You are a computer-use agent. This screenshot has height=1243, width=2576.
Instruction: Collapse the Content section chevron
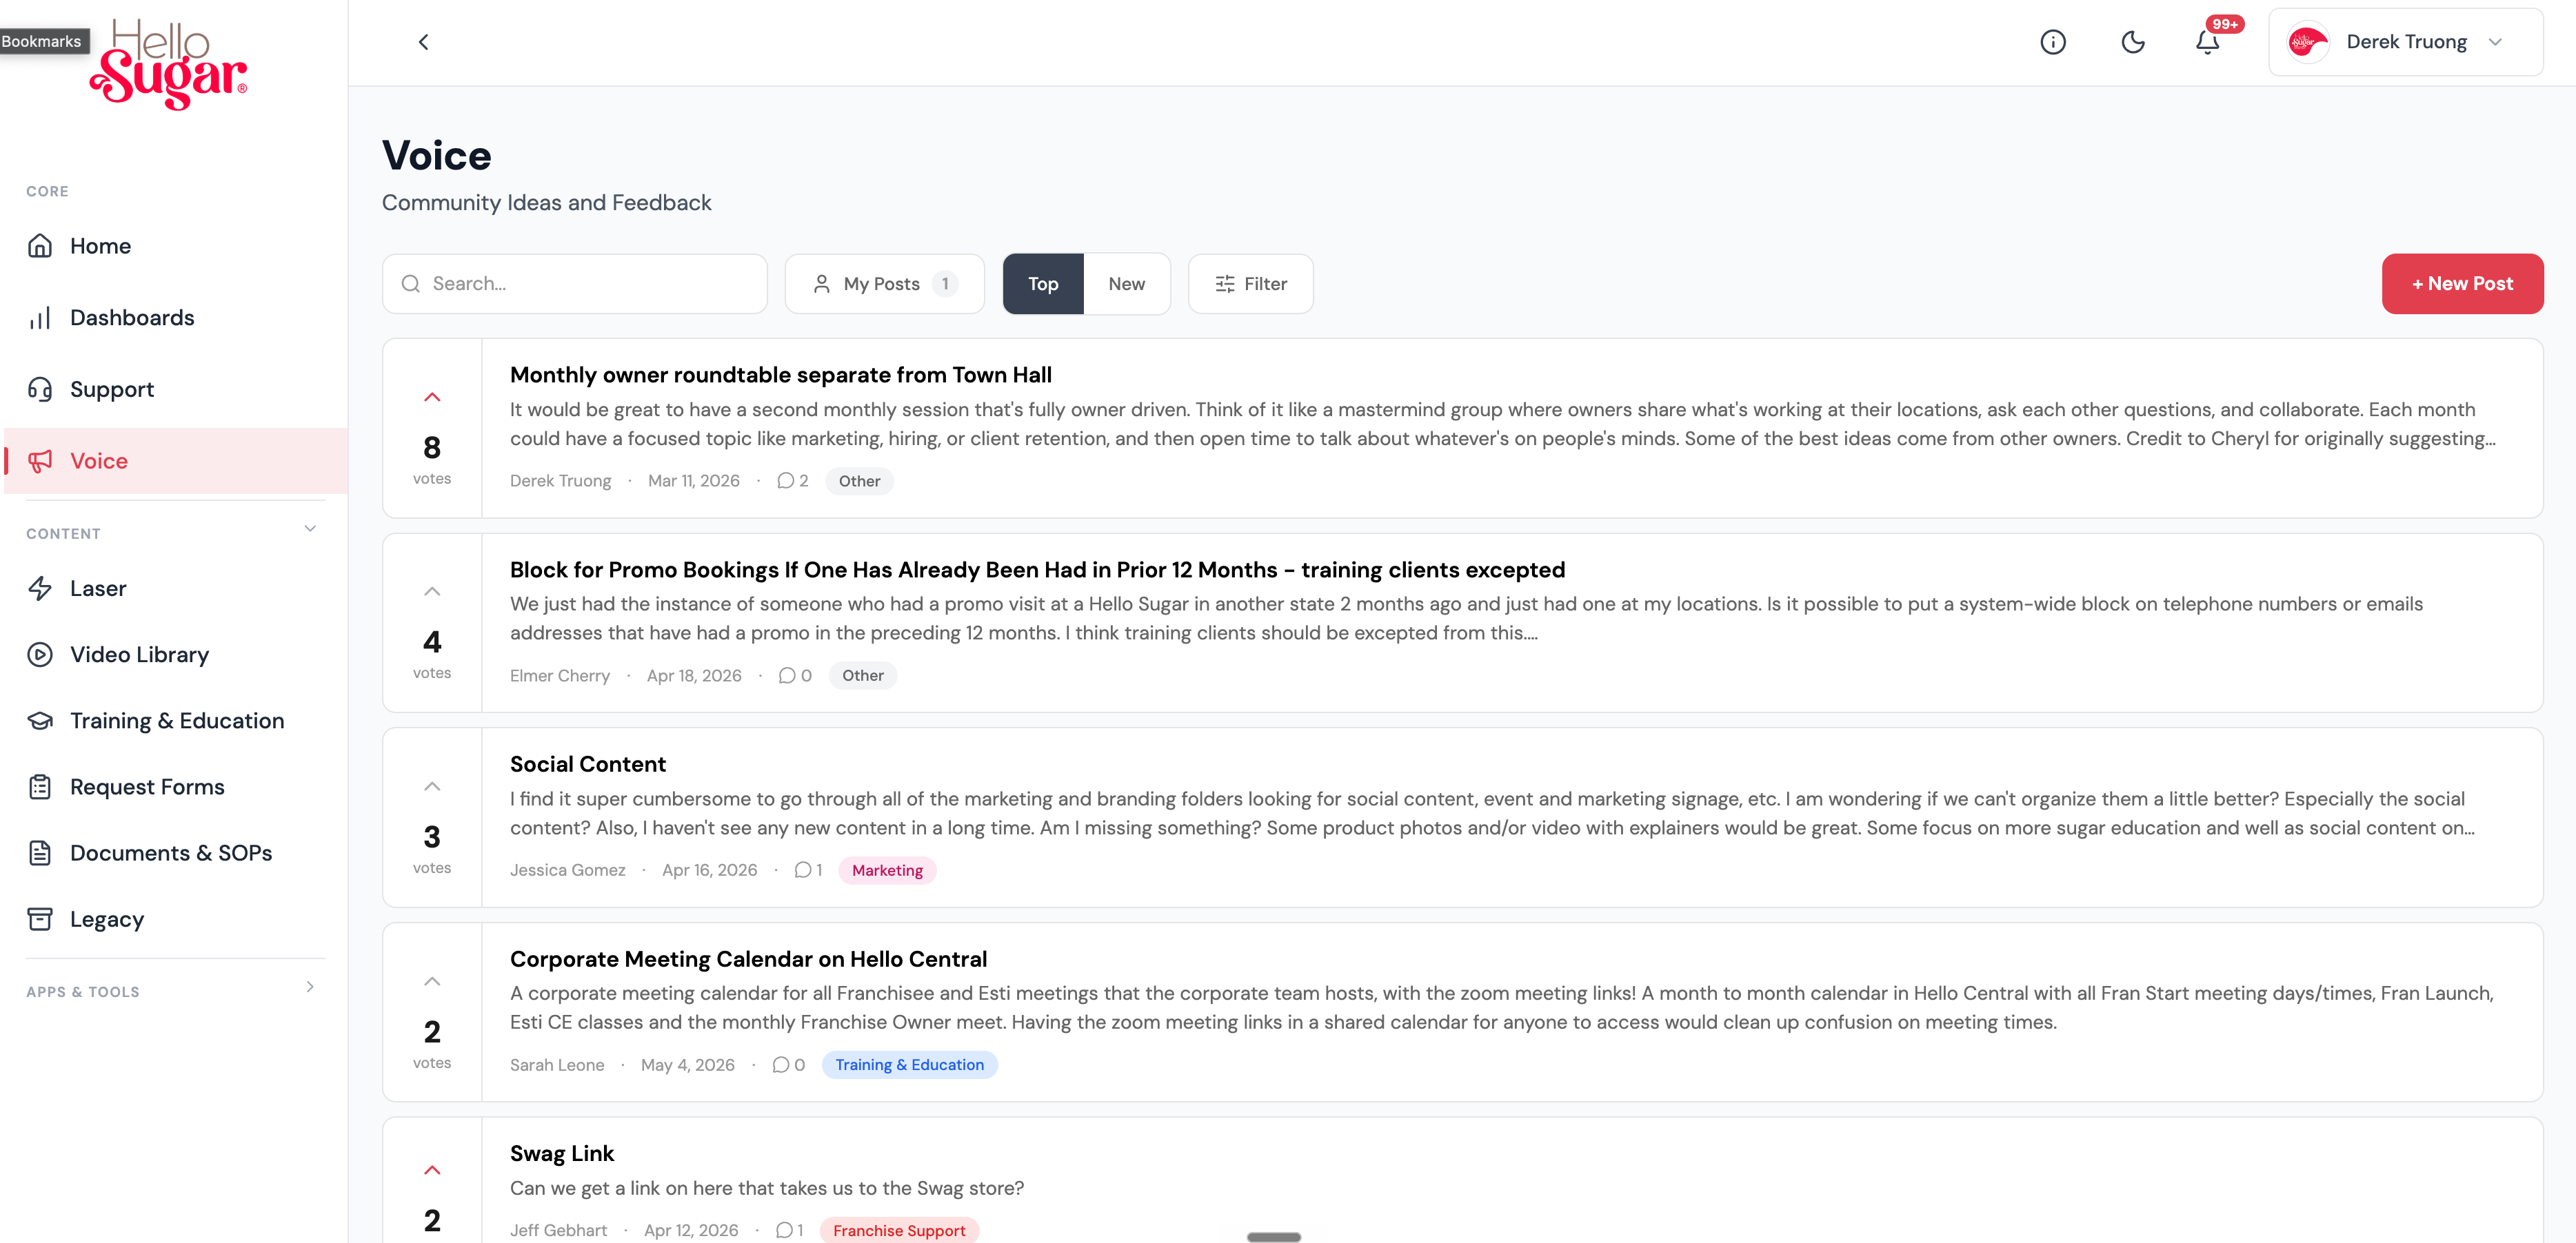(x=310, y=528)
